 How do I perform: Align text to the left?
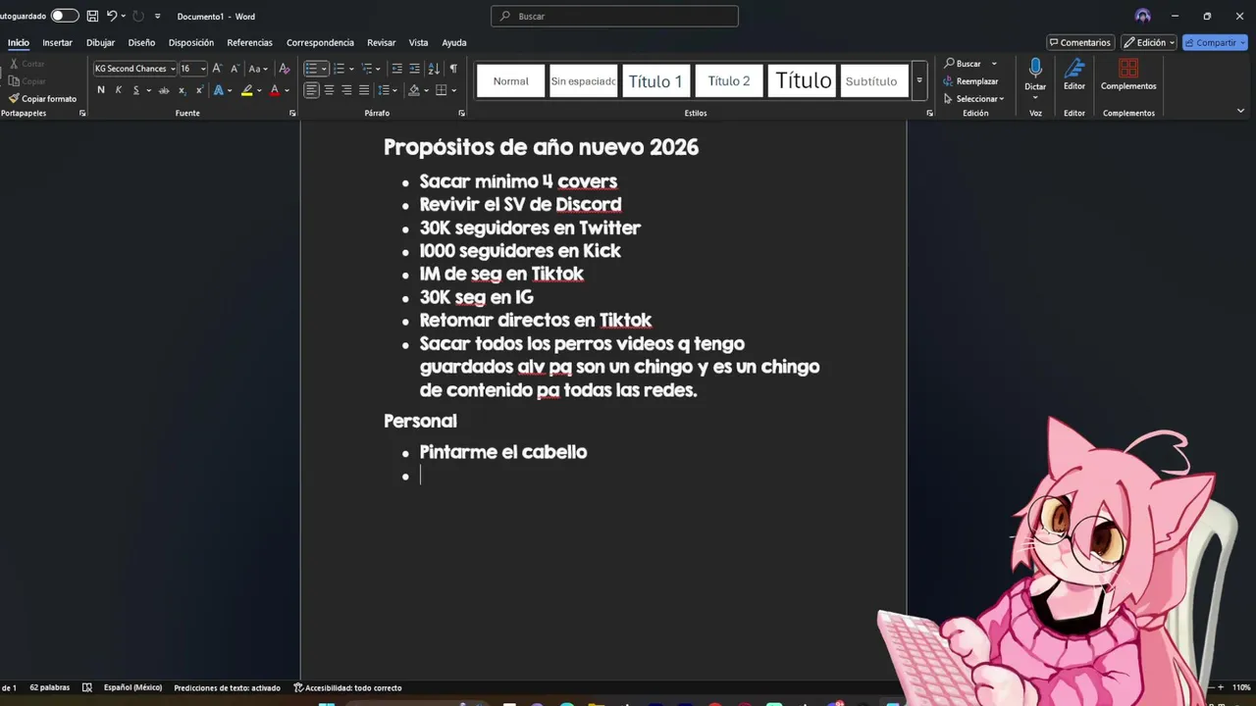[311, 90]
